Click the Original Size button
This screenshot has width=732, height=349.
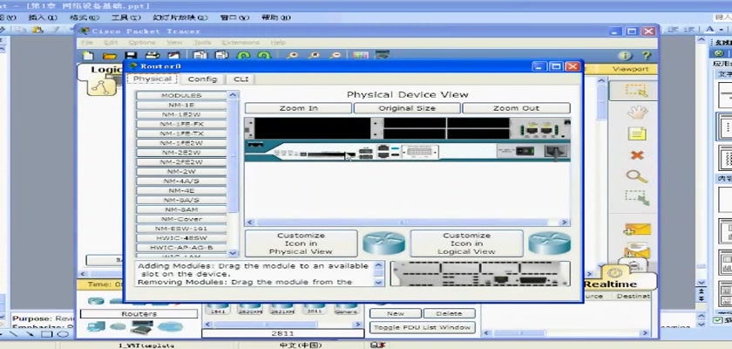click(x=407, y=108)
